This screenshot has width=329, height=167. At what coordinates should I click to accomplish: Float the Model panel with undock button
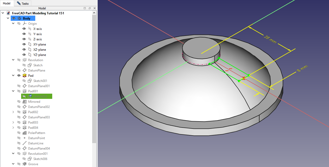point(90,8)
